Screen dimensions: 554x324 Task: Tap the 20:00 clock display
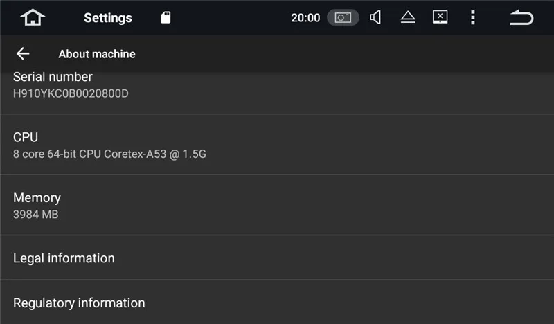click(305, 18)
